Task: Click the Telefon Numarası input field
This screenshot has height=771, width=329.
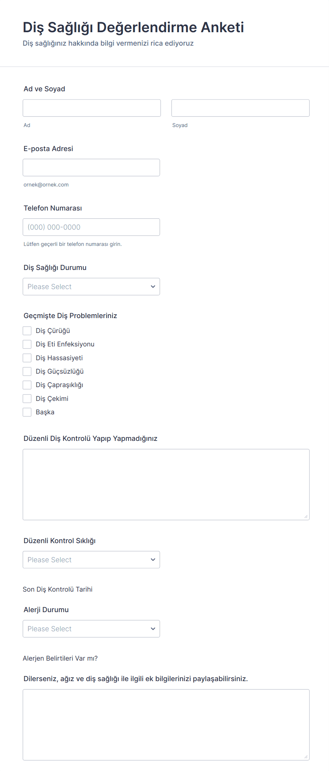Action: coord(91,227)
